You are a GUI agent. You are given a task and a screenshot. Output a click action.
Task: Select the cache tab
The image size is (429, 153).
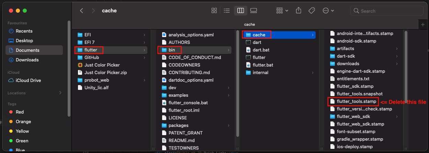(x=249, y=24)
